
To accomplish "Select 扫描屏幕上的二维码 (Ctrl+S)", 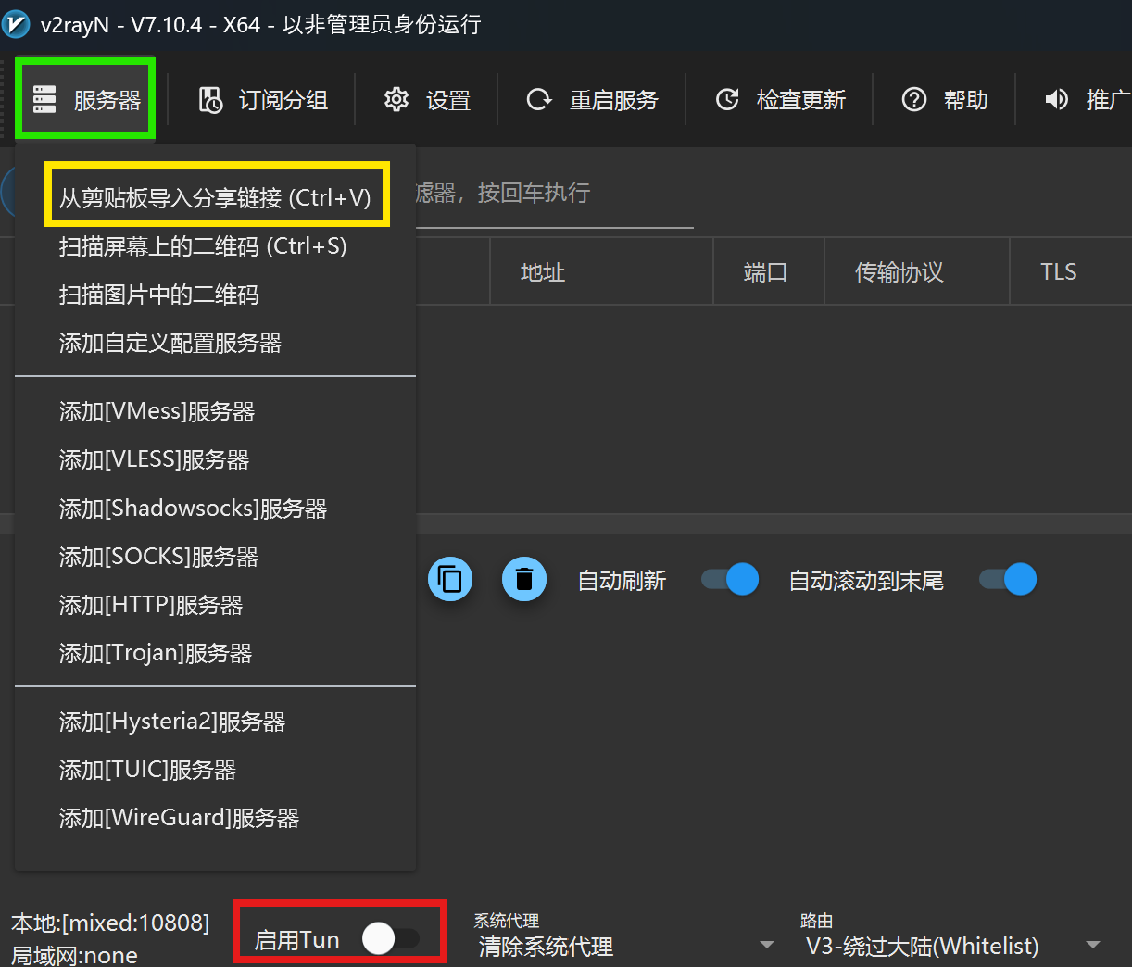I will (x=216, y=246).
